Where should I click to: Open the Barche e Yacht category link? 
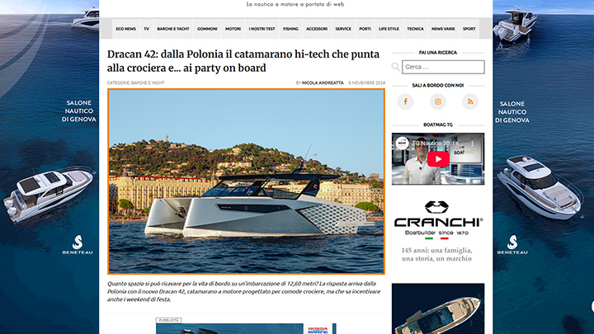(x=148, y=82)
